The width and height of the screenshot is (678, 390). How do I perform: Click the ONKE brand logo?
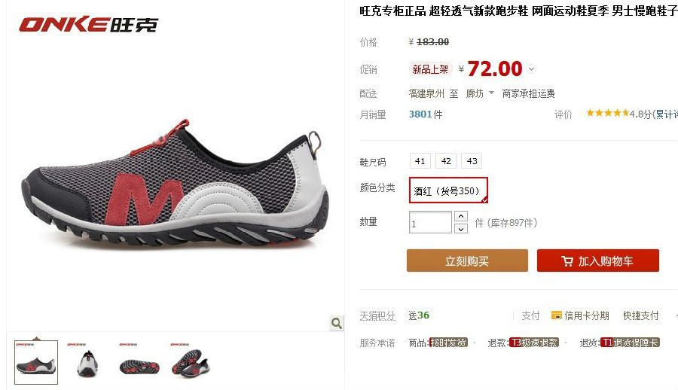(89, 25)
